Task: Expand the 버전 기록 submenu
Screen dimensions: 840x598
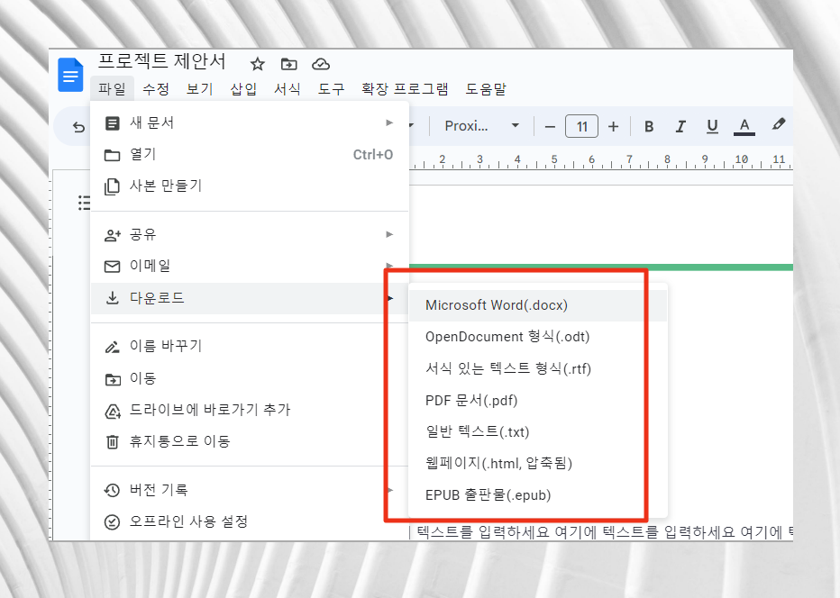Action: [250, 490]
